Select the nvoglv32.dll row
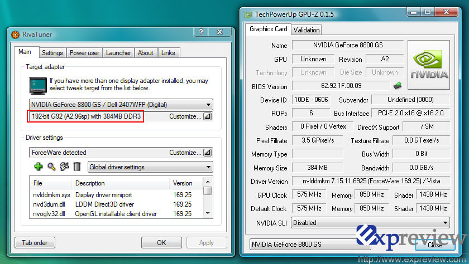The width and height of the screenshot is (469, 264). tap(116, 214)
